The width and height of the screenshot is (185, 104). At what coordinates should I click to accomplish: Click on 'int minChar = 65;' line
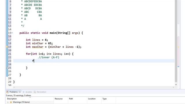point(39,43)
